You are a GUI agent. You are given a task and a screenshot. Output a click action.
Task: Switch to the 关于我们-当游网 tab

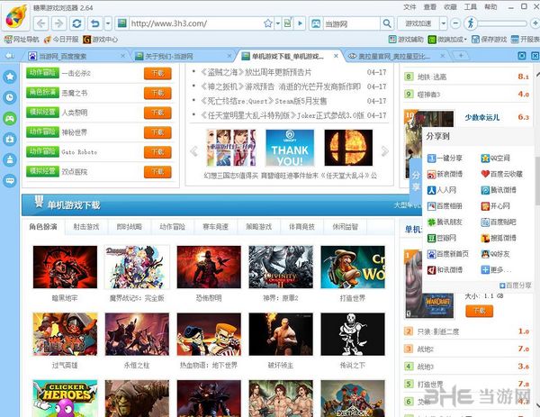click(x=183, y=56)
